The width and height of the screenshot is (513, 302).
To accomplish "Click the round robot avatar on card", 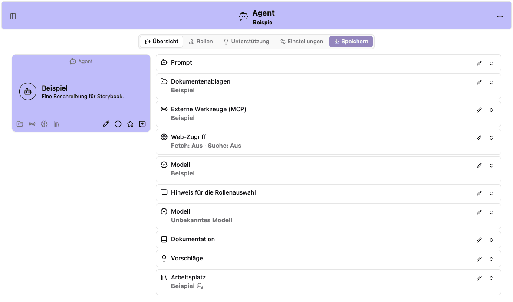I will pos(28,91).
